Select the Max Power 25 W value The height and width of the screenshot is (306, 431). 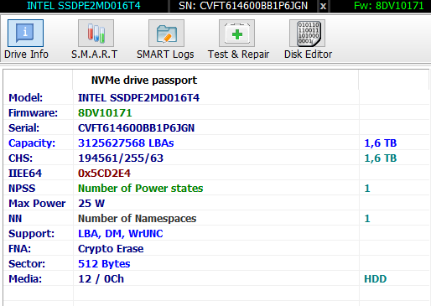(x=91, y=204)
